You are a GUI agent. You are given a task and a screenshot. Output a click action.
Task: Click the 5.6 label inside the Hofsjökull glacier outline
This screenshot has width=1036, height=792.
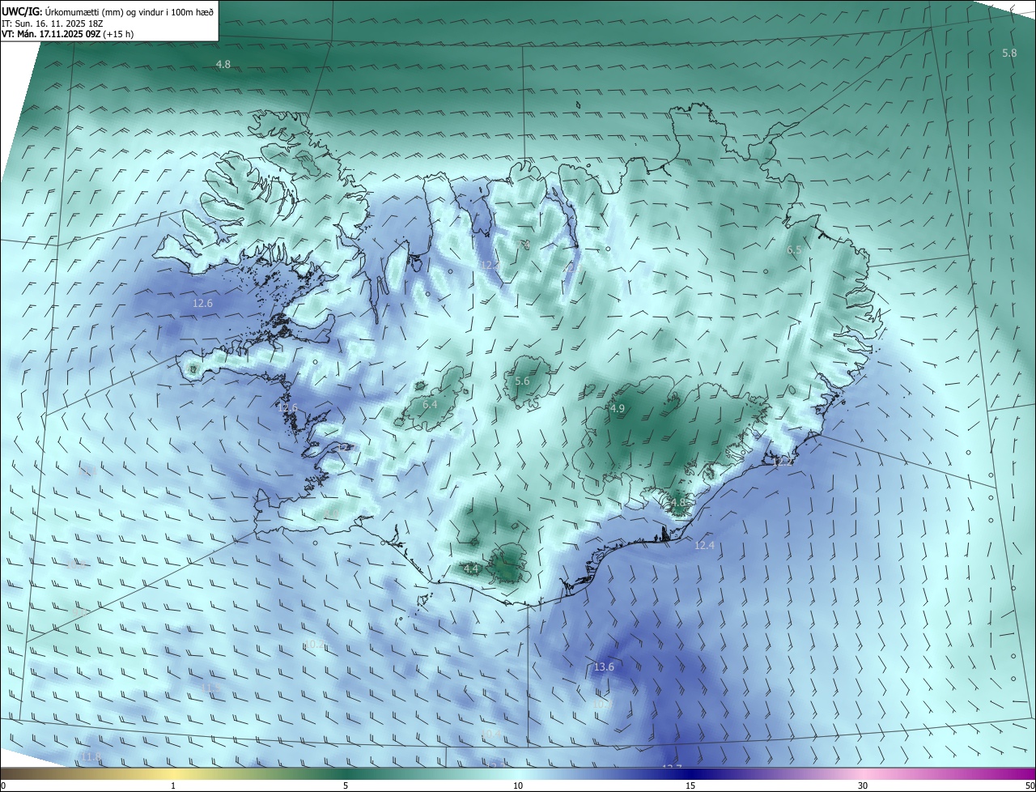(522, 381)
